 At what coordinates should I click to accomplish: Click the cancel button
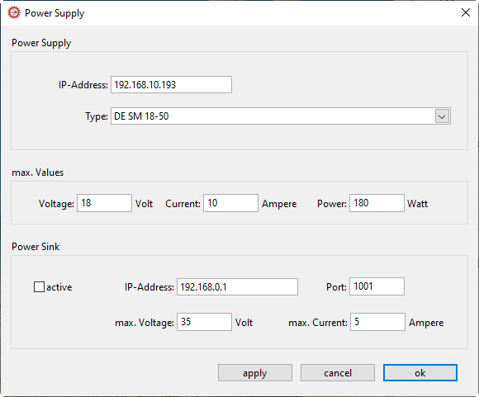click(338, 373)
